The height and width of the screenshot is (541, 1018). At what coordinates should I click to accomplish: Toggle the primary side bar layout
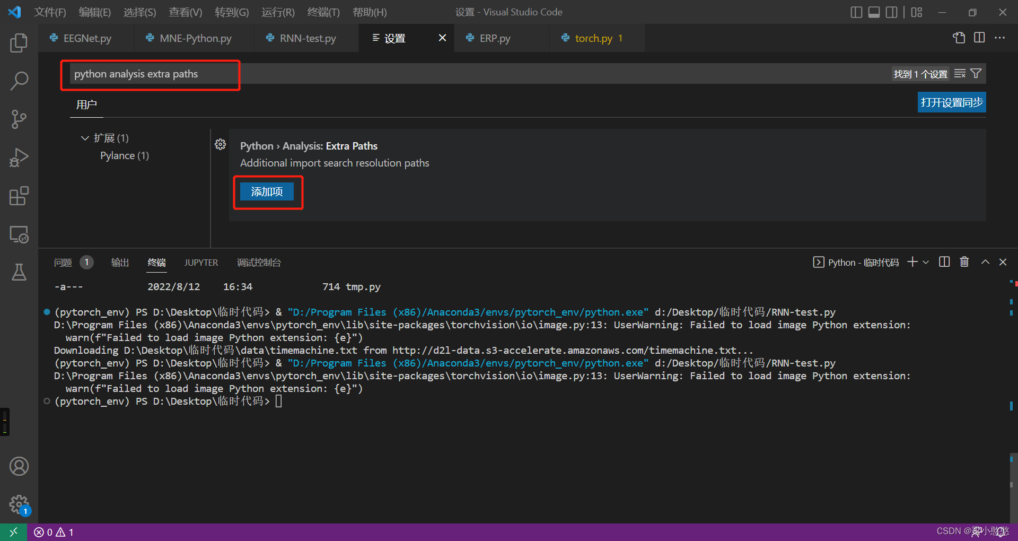point(856,12)
